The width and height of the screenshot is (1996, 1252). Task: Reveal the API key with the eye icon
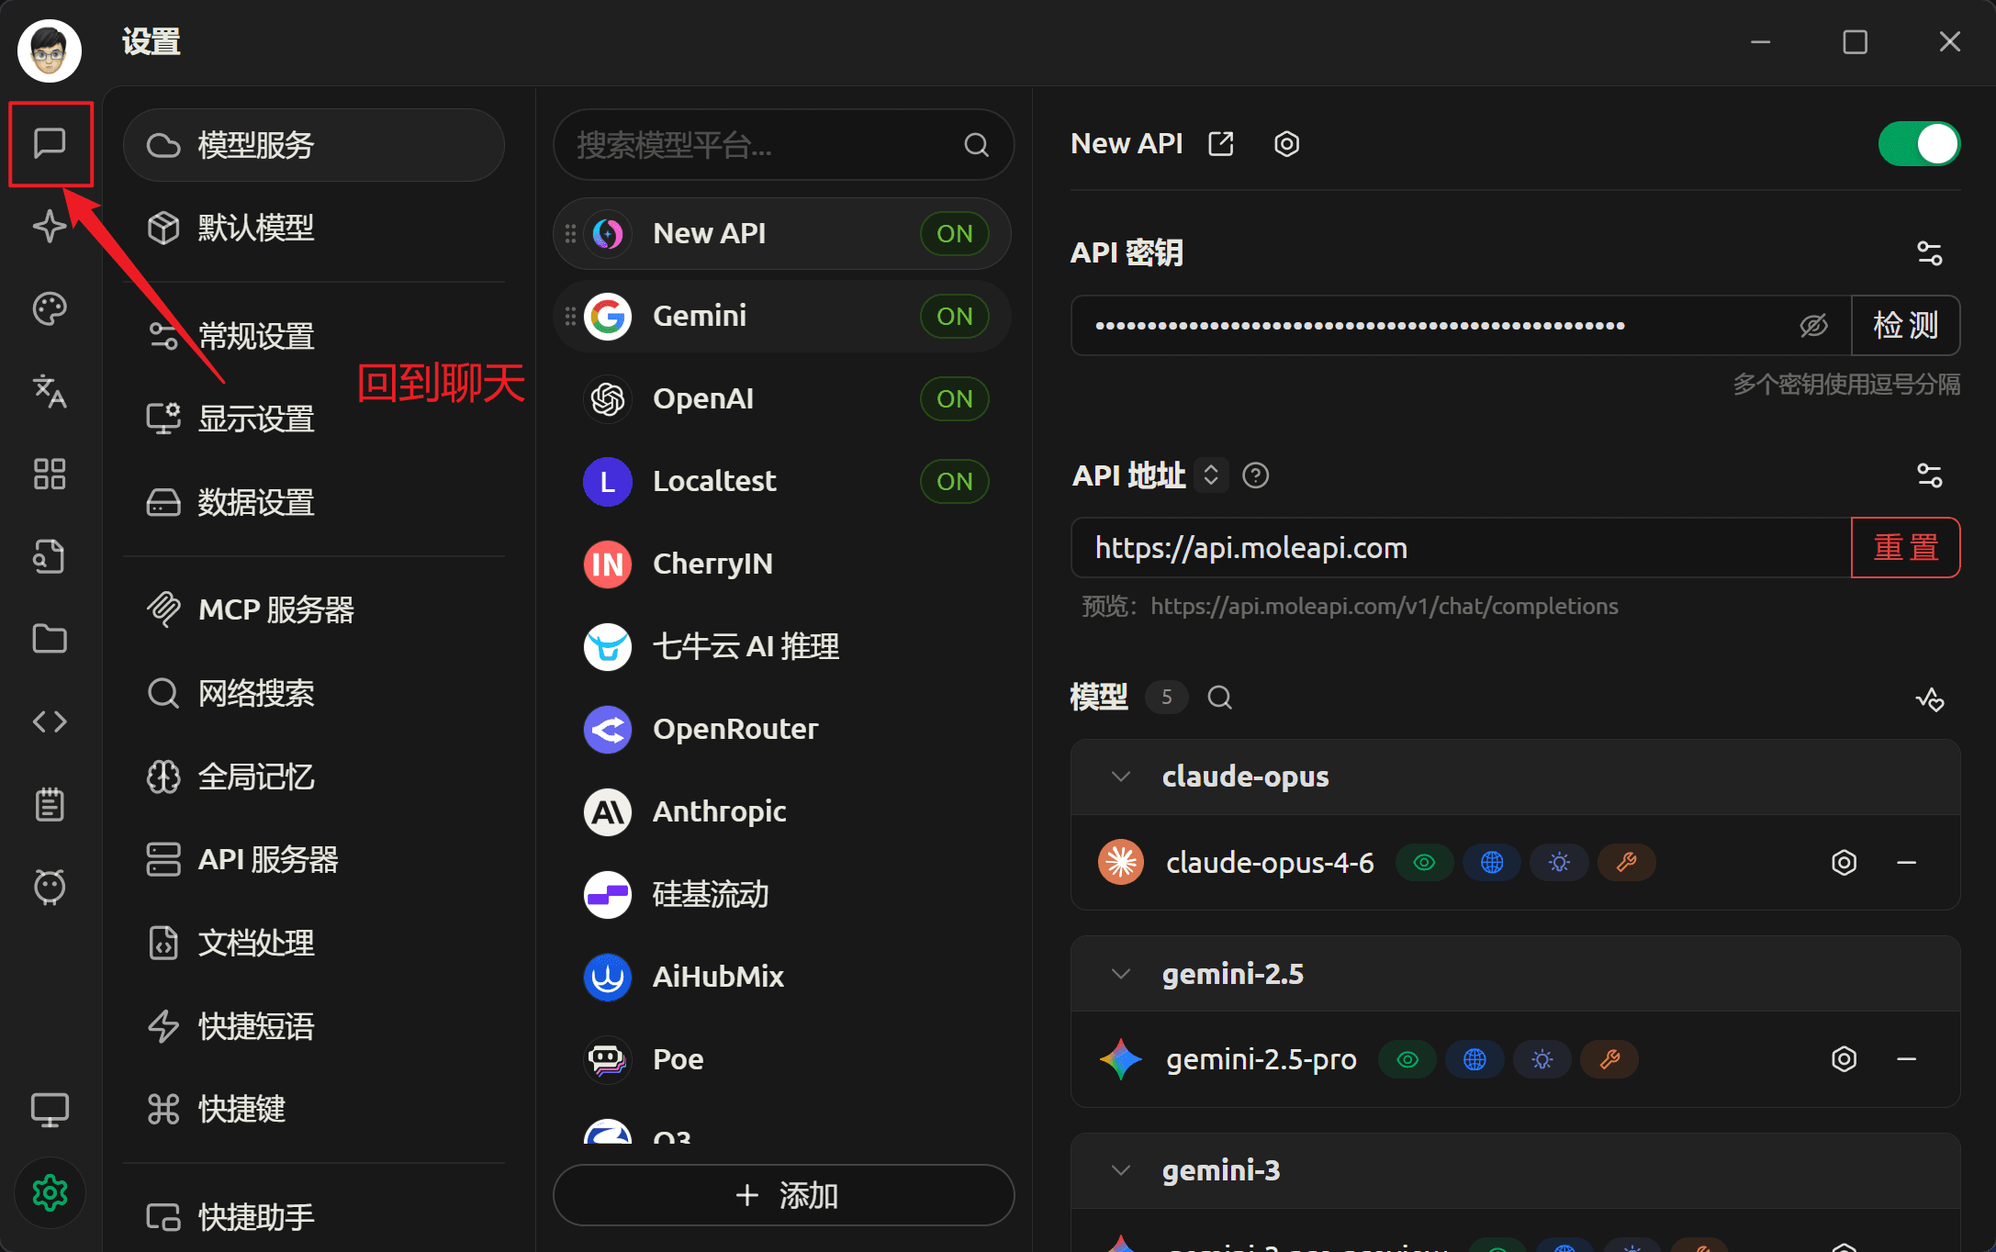tap(1813, 325)
